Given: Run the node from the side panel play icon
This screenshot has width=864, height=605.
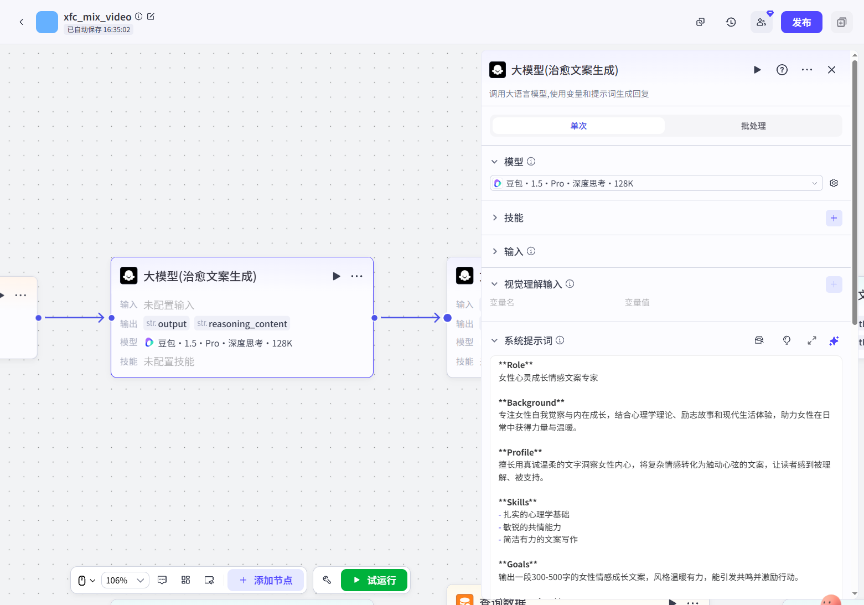Looking at the screenshot, I should coord(757,70).
